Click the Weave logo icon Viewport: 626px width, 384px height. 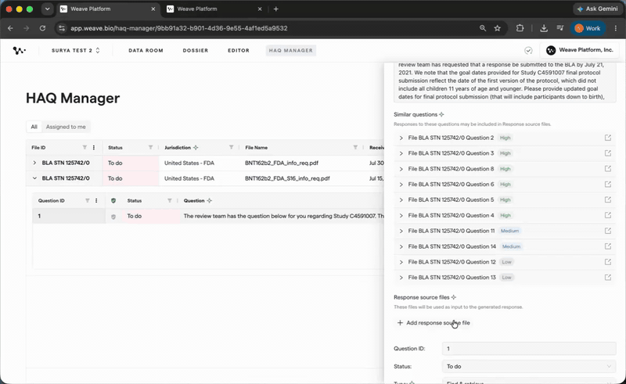coord(19,50)
